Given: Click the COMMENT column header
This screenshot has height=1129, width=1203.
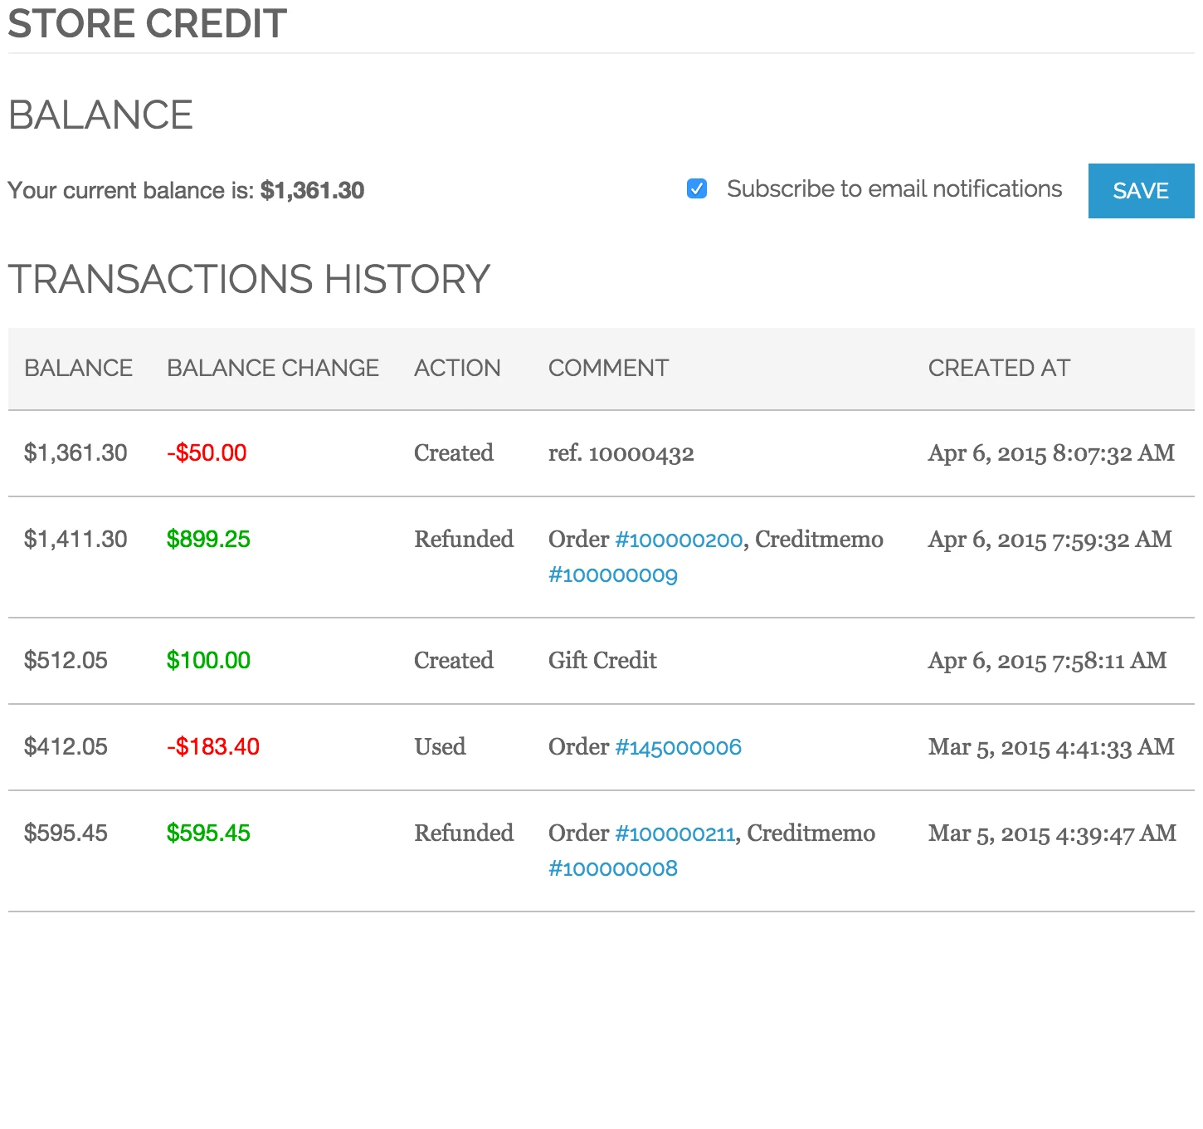Looking at the screenshot, I should (608, 368).
